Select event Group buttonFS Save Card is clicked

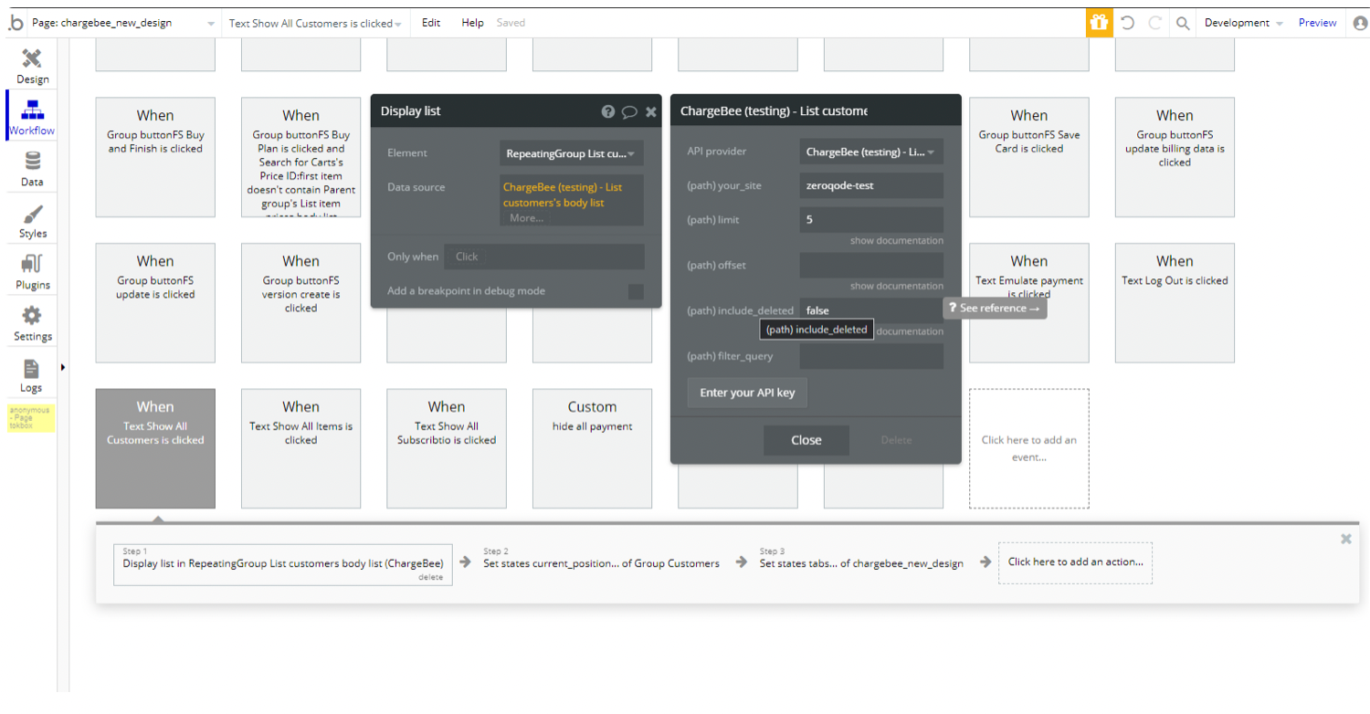(1029, 157)
